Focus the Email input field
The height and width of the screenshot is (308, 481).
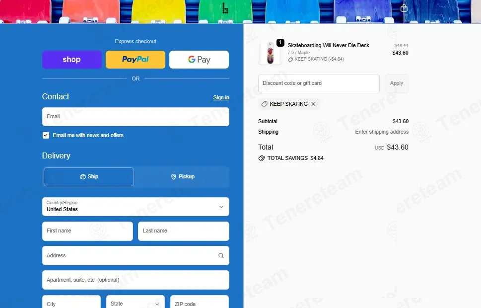coord(136,117)
